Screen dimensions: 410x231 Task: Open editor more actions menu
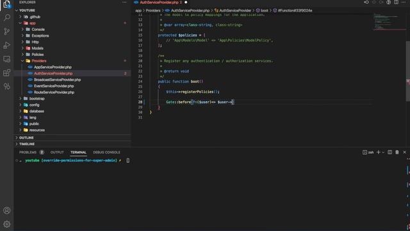pyautogui.click(x=404, y=2)
